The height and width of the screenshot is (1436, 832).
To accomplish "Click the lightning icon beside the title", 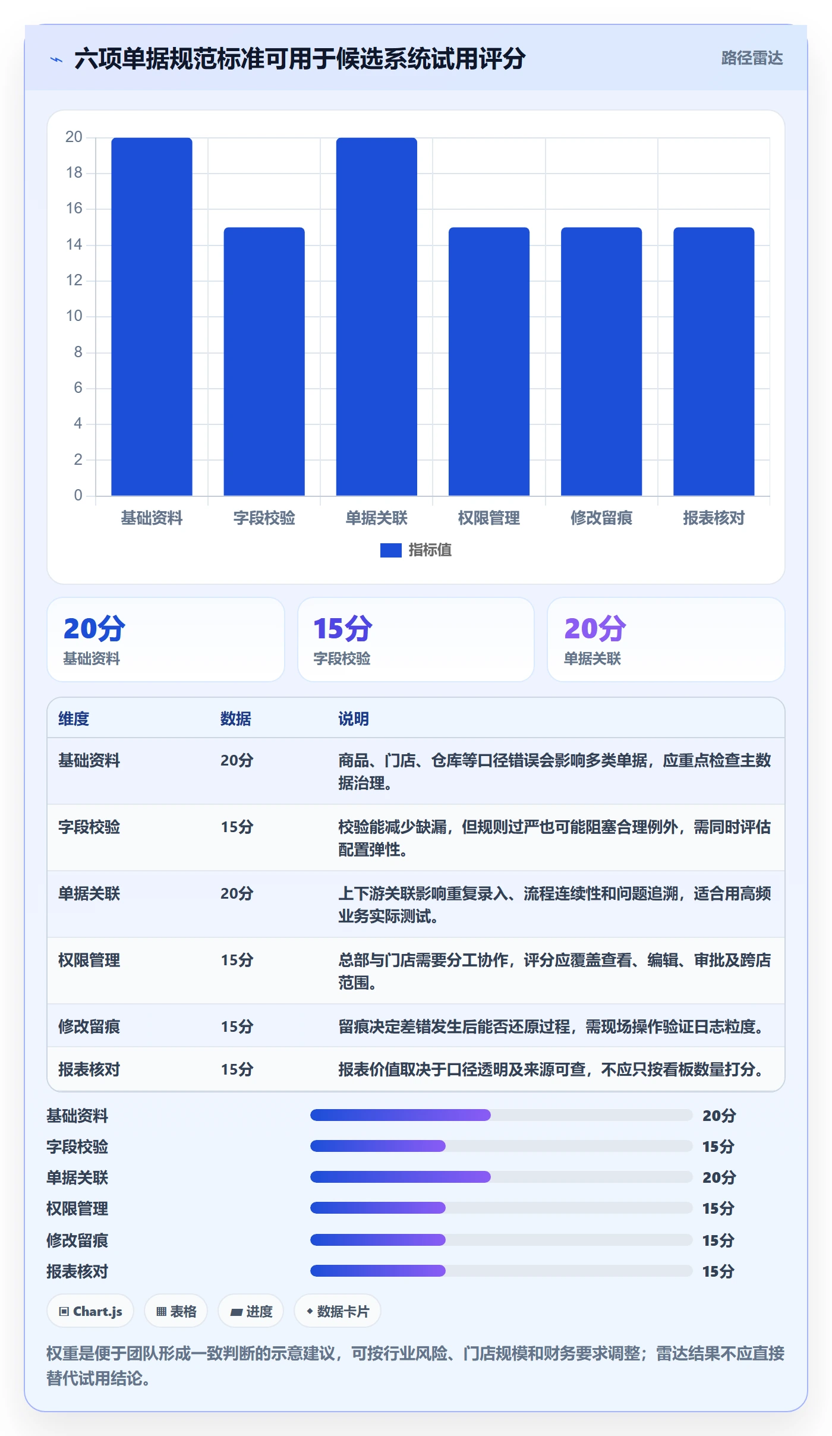I will (56, 59).
